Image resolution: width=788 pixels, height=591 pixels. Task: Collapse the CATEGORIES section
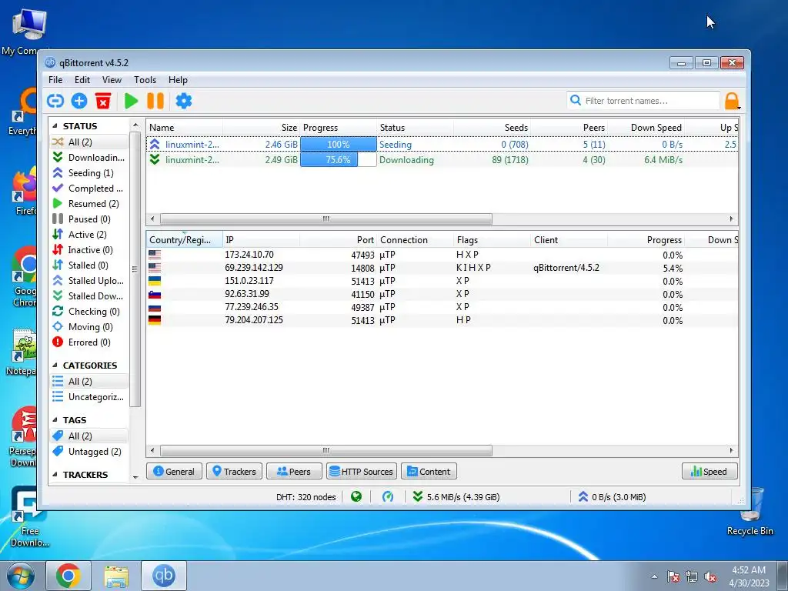(x=55, y=366)
